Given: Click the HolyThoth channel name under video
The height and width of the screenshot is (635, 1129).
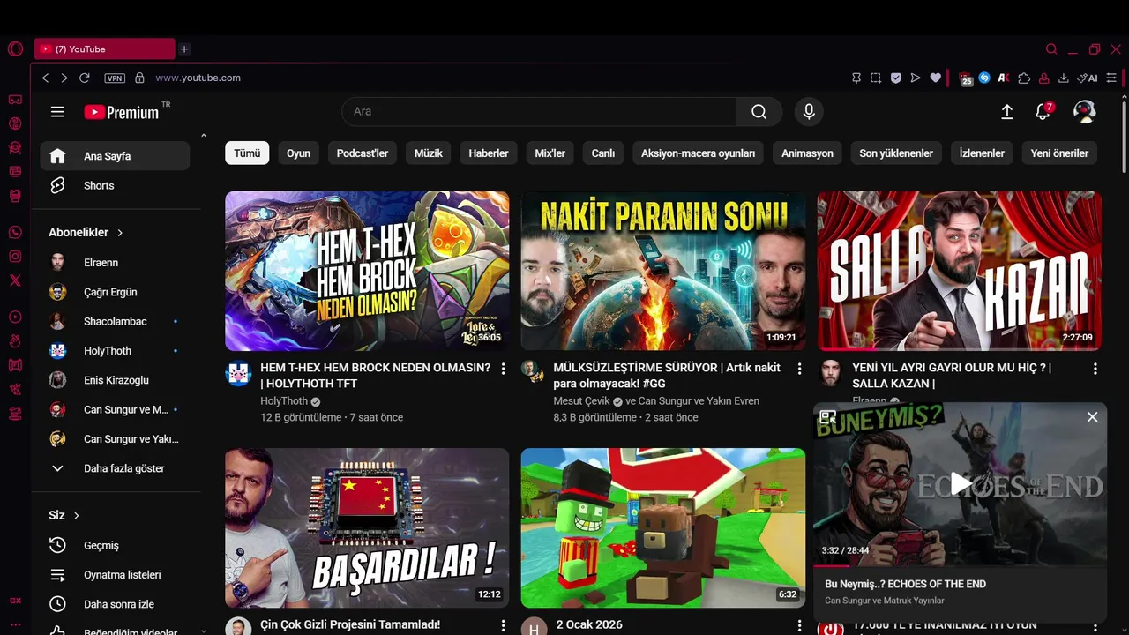Looking at the screenshot, I should (284, 401).
